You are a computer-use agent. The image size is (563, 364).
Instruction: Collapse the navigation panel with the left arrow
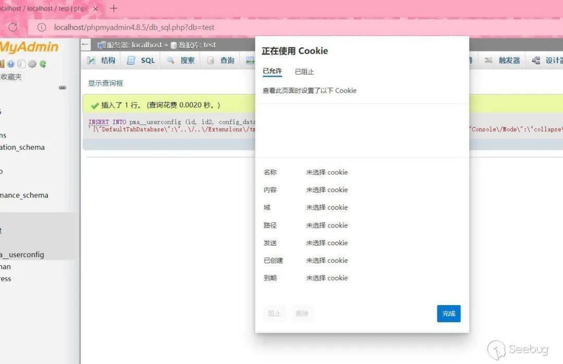84,44
